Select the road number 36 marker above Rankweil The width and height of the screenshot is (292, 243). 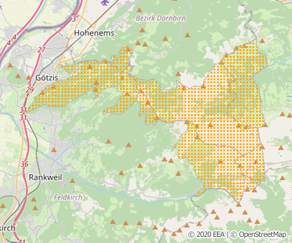point(24,164)
